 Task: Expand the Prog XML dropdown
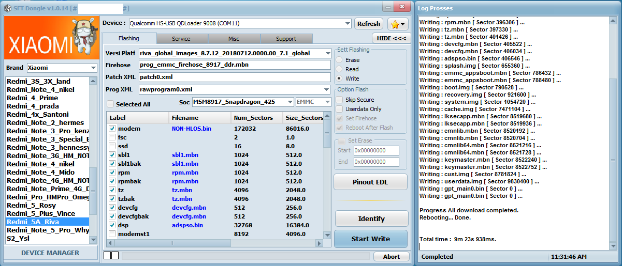328,89
